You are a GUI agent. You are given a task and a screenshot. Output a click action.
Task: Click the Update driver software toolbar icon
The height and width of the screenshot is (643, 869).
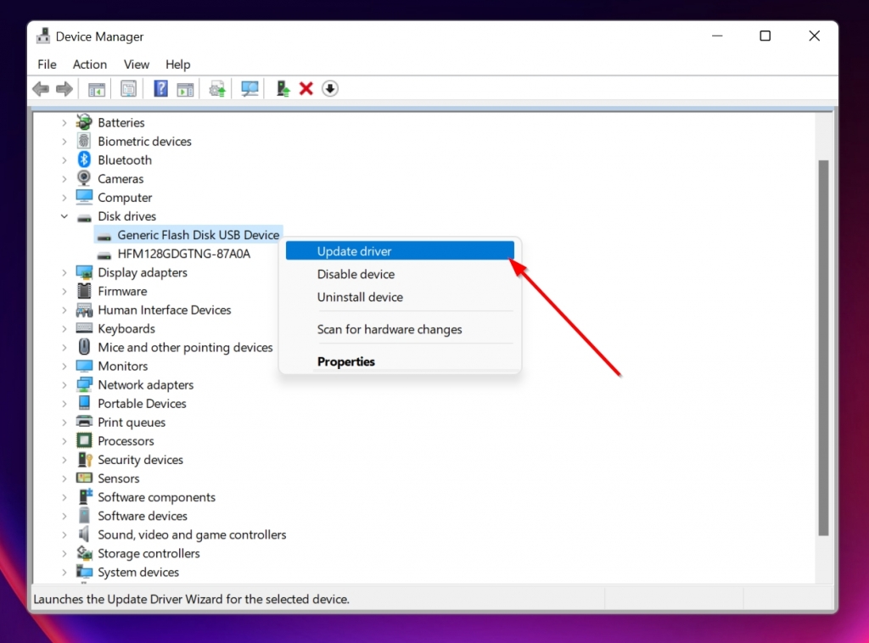pyautogui.click(x=216, y=88)
